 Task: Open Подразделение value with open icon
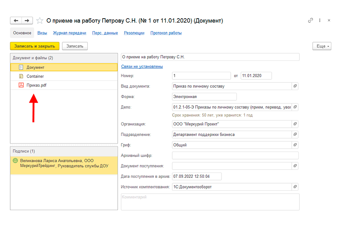point(295,135)
